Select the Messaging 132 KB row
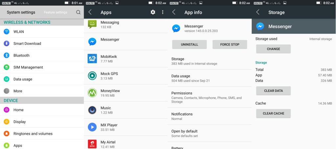The image size is (336, 149). 126,26
